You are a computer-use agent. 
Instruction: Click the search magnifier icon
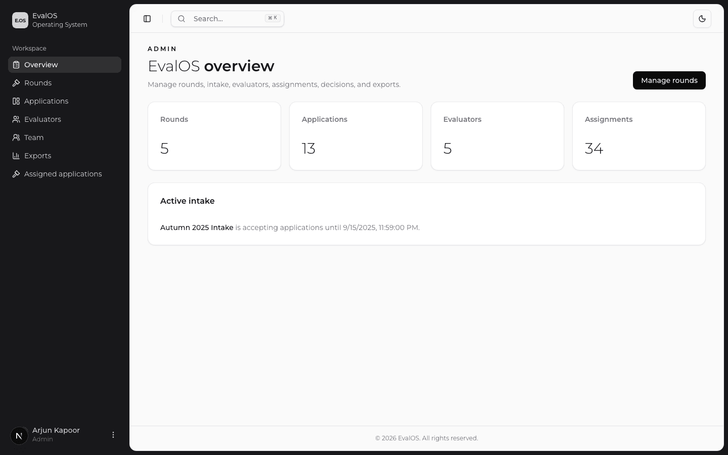(182, 19)
